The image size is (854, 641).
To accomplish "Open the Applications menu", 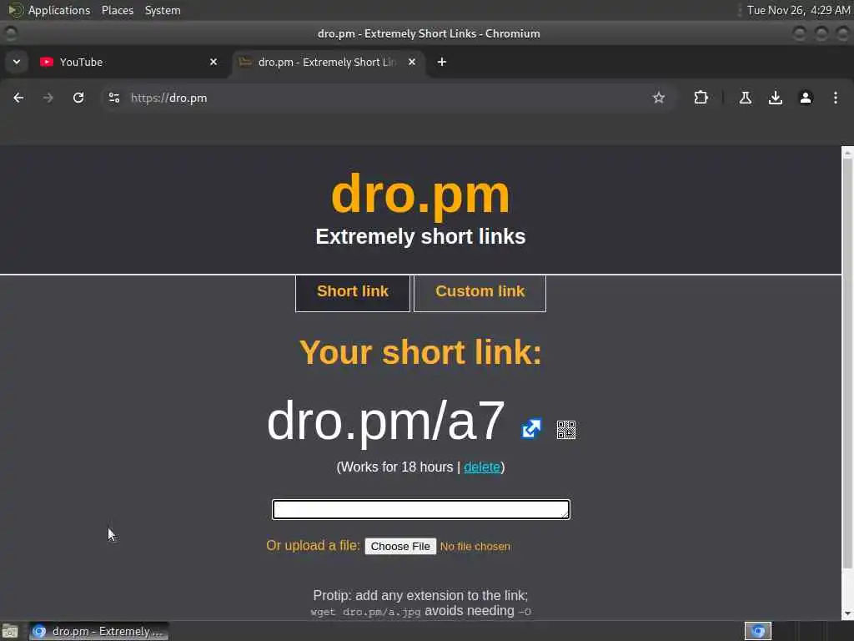I will point(59,10).
